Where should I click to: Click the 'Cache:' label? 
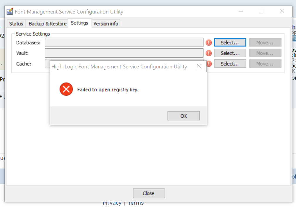click(x=23, y=64)
